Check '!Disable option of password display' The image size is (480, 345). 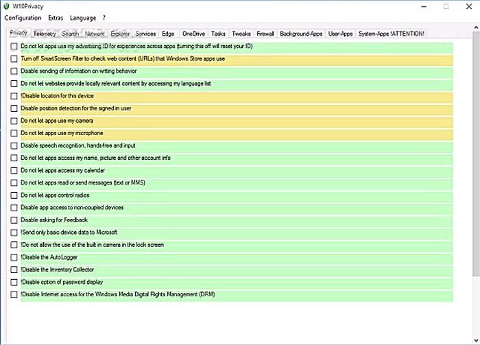pos(14,282)
